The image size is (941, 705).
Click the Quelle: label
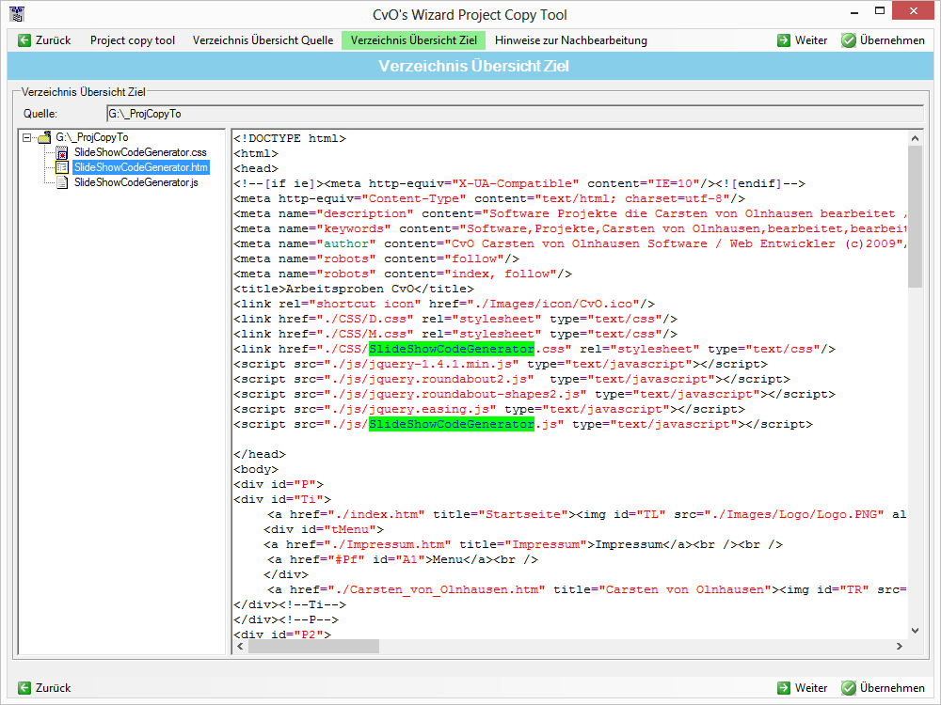tap(40, 114)
